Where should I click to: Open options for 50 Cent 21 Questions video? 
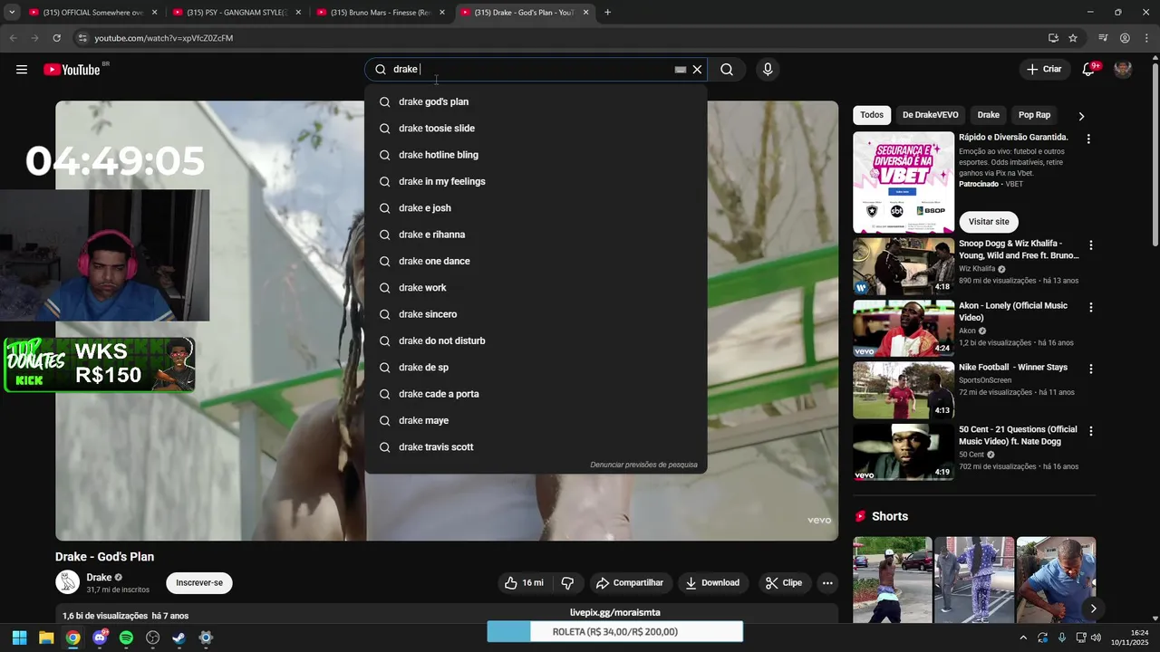[1090, 431]
